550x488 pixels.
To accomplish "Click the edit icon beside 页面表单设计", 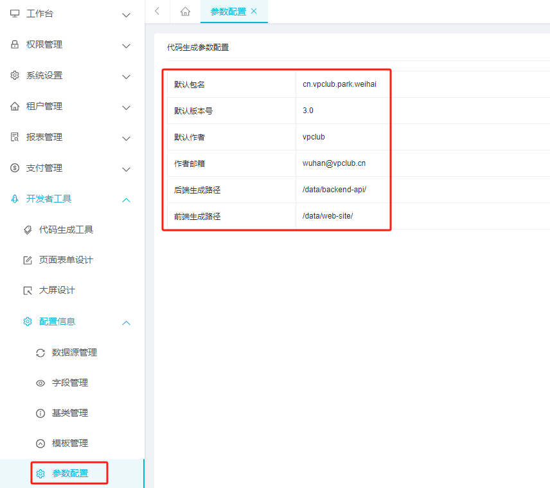I will [x=28, y=260].
